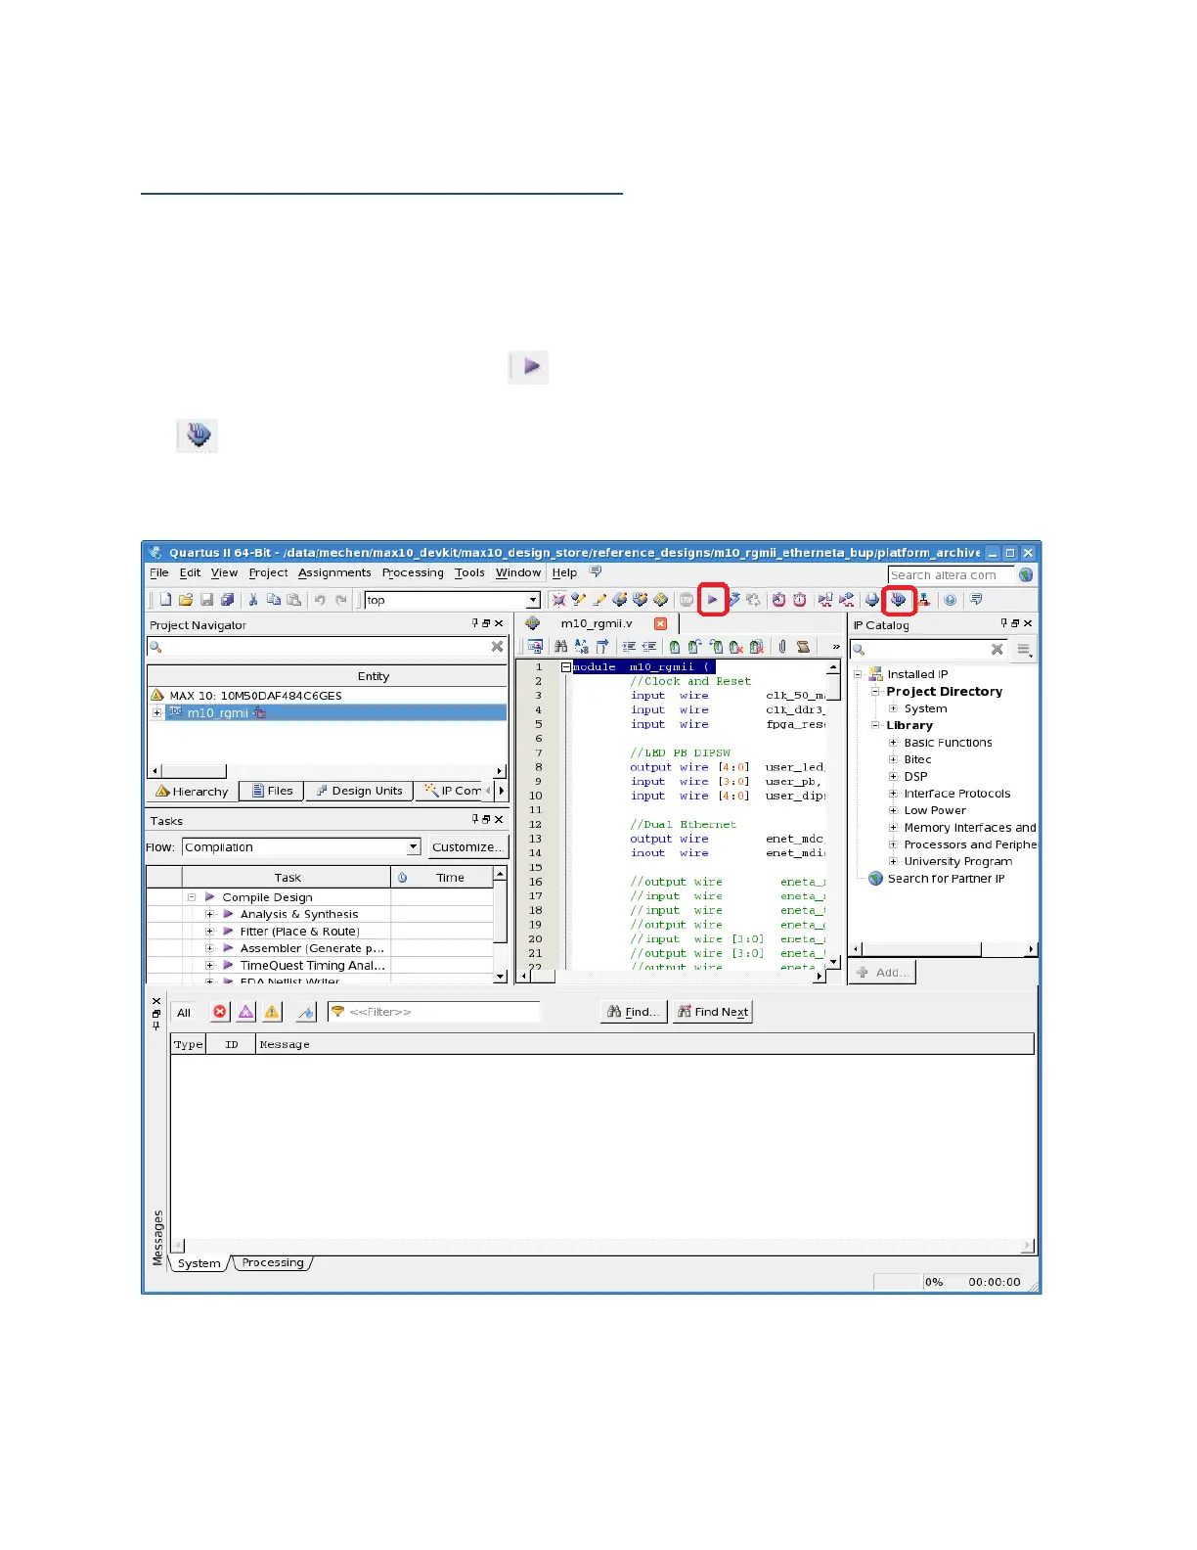This screenshot has height=1550, width=1197.
Task: Click the Add... button in IP Catalog
Action: (x=883, y=973)
